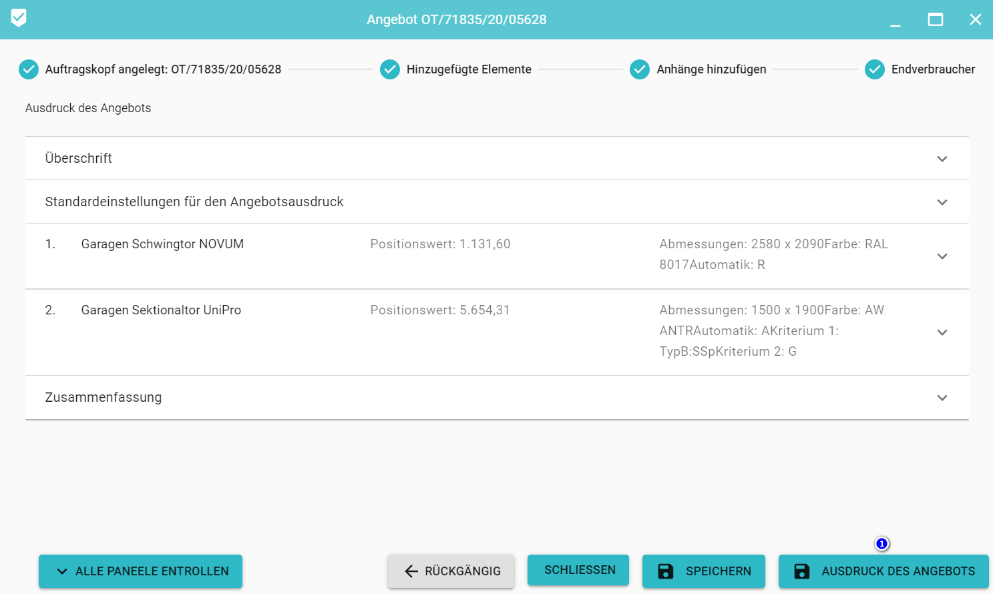Click the checkmark icon beside Auftragskopf angelegt
993x594 pixels.
coord(29,69)
